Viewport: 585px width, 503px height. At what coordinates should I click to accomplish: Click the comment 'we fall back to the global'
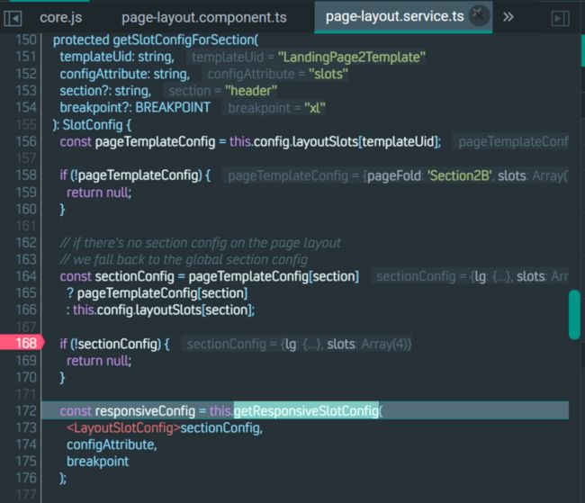[184, 260]
